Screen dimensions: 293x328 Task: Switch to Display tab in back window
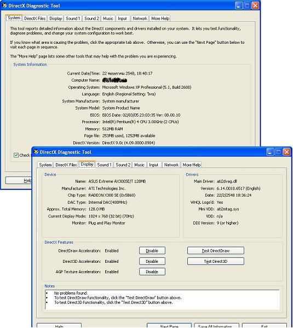55,19
